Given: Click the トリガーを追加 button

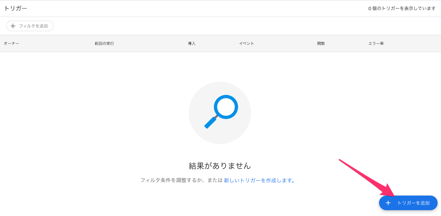Looking at the screenshot, I should pyautogui.click(x=408, y=203).
